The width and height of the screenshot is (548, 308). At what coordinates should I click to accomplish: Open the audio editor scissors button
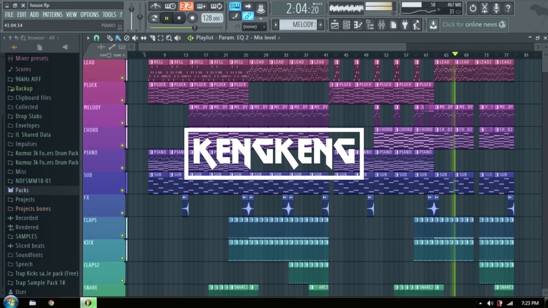(485, 8)
